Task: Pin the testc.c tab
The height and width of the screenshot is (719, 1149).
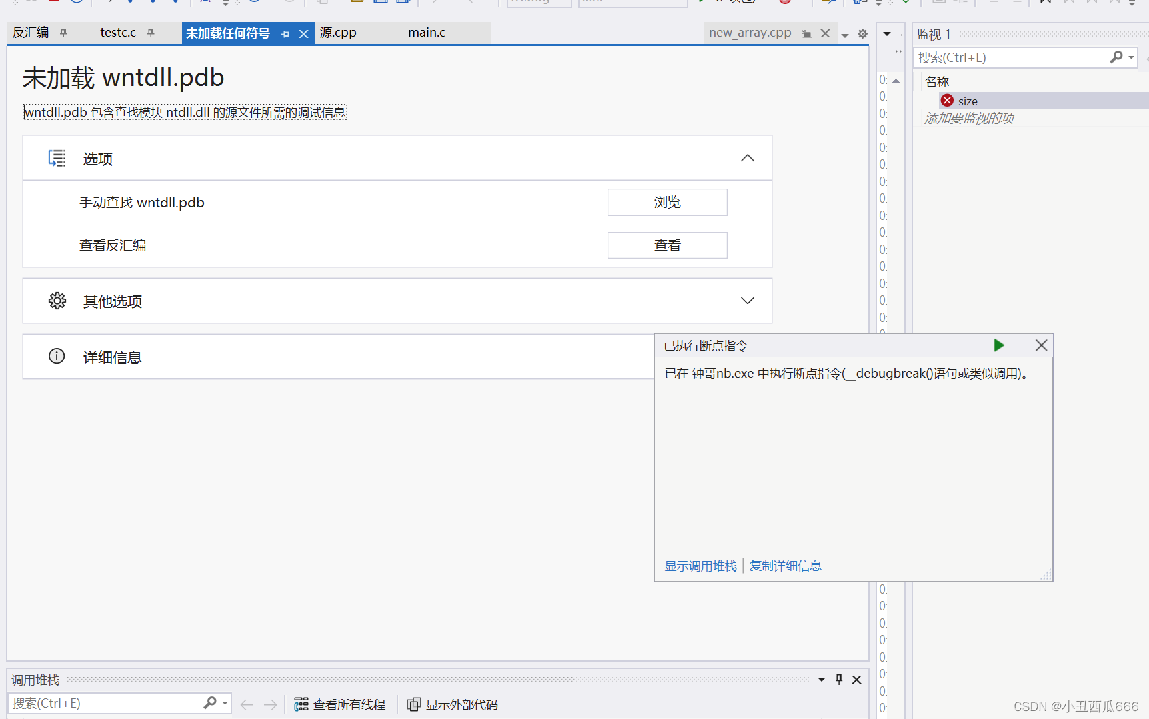Action: click(151, 33)
